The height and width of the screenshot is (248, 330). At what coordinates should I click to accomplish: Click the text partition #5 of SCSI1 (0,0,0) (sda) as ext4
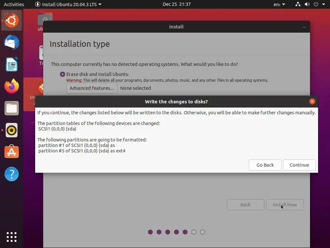82,151
